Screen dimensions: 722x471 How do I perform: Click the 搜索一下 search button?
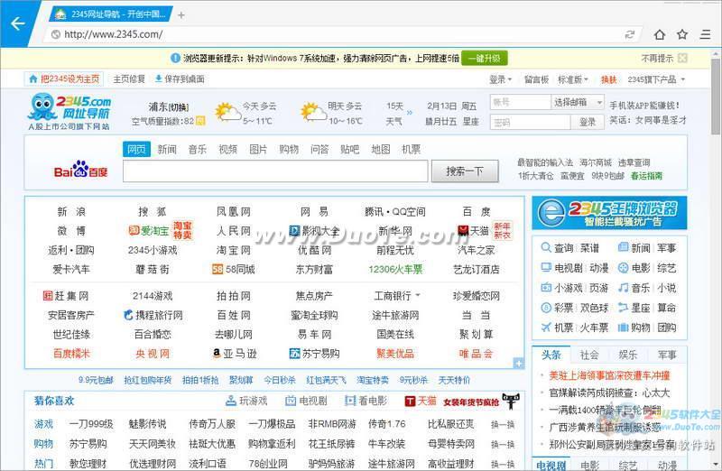(465, 171)
